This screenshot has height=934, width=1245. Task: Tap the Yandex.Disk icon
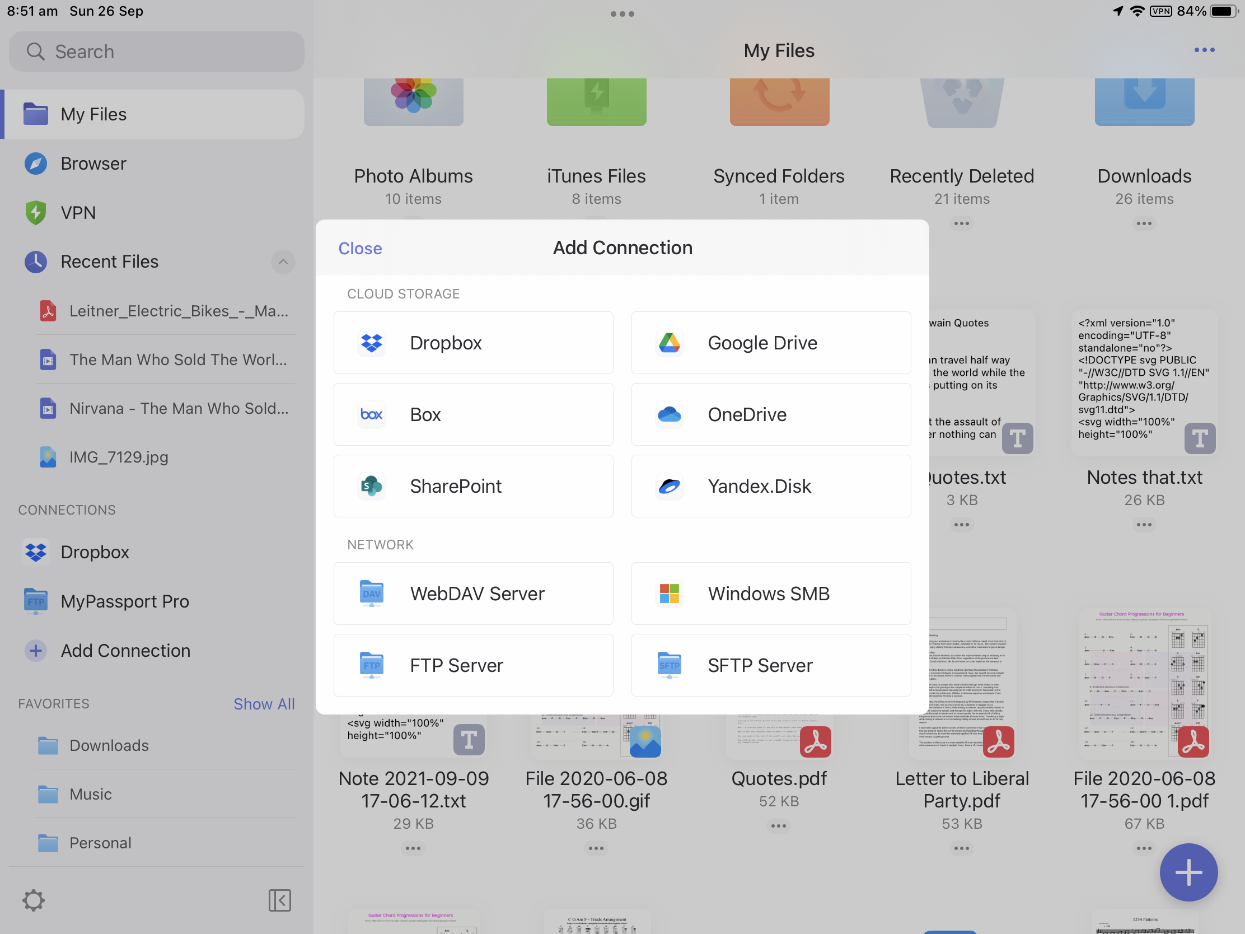pos(669,486)
